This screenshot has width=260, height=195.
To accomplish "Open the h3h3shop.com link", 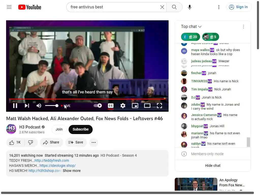I will point(45,171).
